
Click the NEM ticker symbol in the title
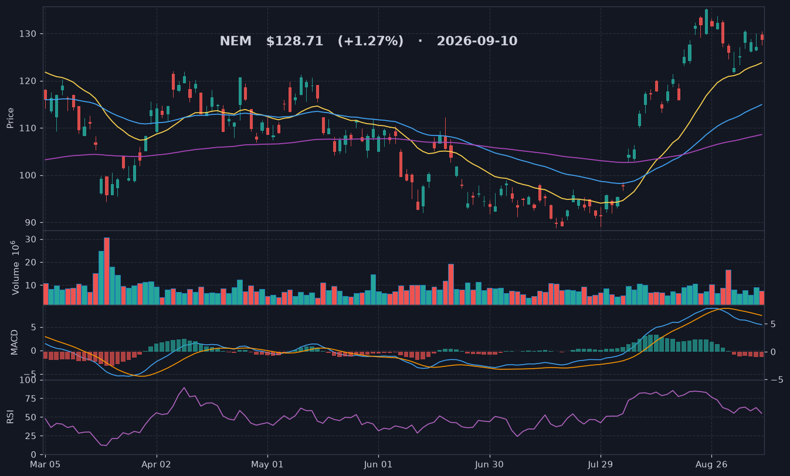tap(235, 42)
